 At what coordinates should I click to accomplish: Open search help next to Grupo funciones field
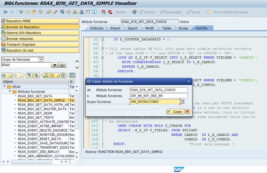click(x=182, y=102)
